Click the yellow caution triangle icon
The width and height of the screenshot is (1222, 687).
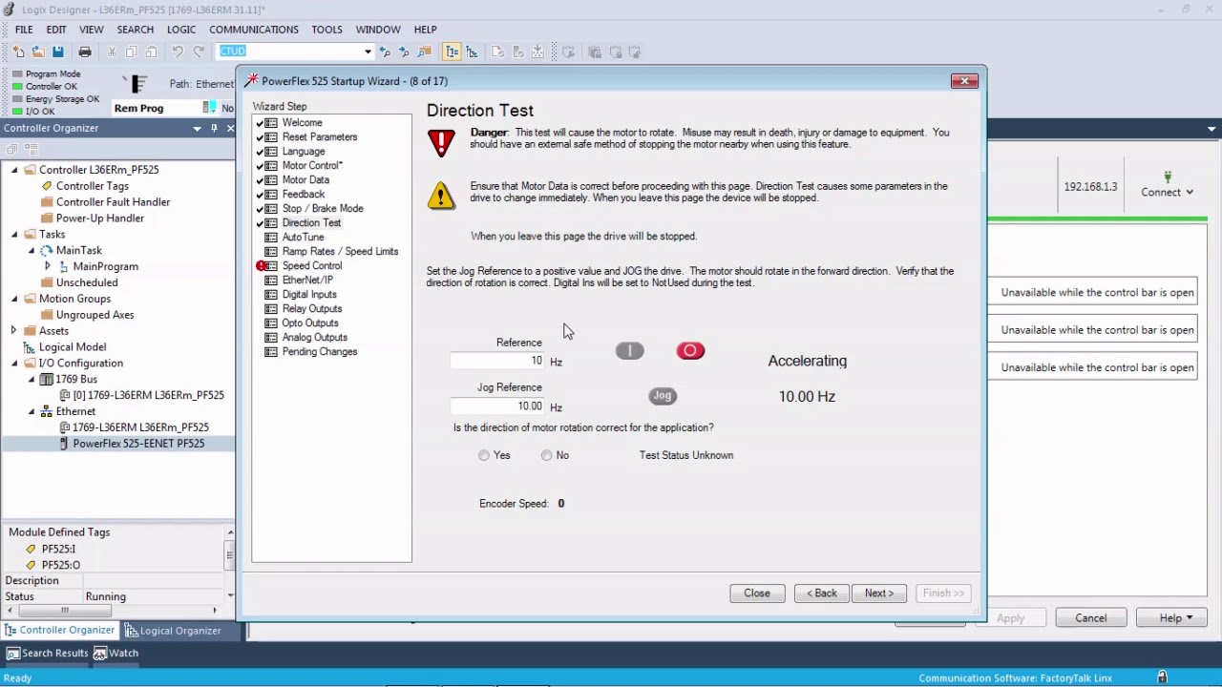441,196
